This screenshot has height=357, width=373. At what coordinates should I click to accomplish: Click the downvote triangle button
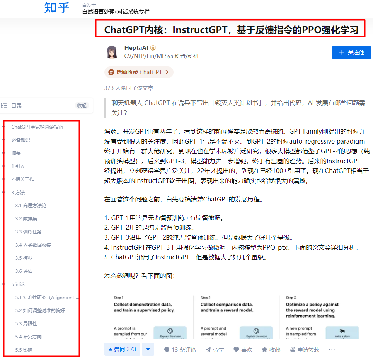pyautogui.click(x=148, y=349)
